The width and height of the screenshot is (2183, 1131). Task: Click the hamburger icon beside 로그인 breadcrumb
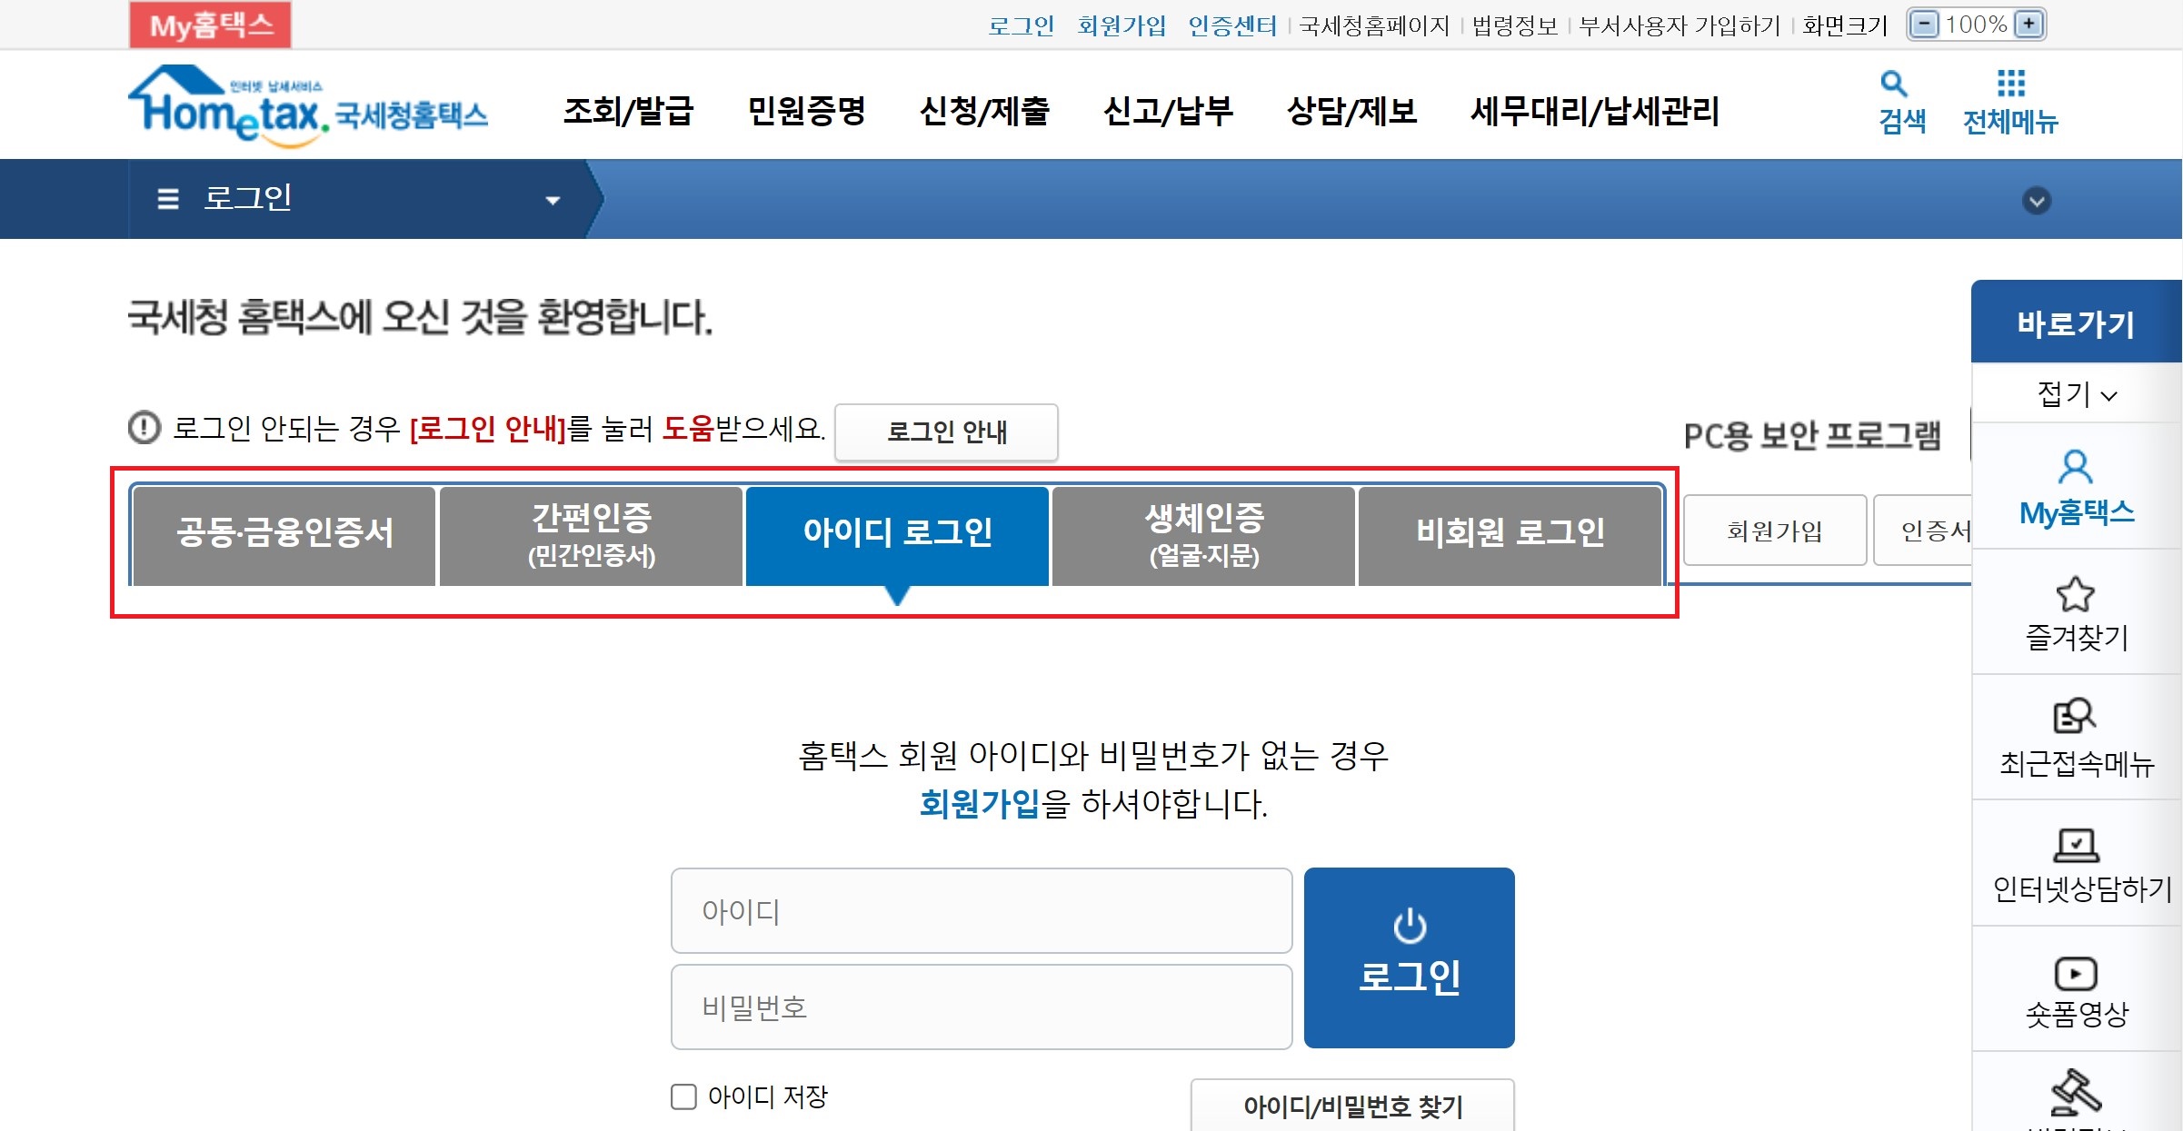(167, 199)
